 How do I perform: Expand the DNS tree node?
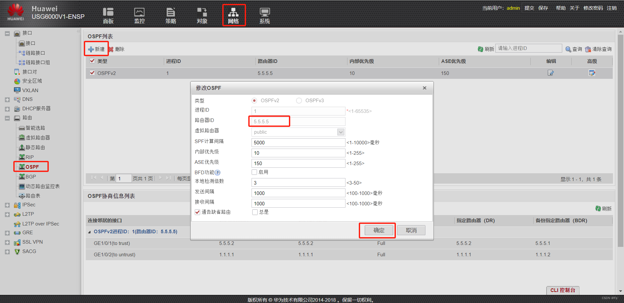coord(7,100)
